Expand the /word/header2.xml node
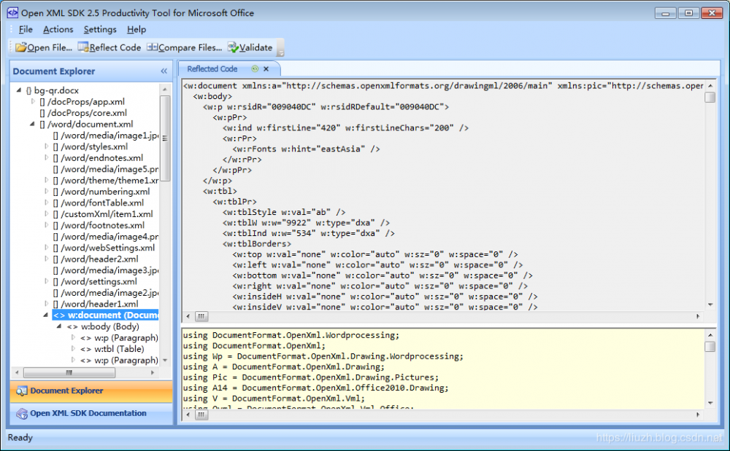 [46, 259]
